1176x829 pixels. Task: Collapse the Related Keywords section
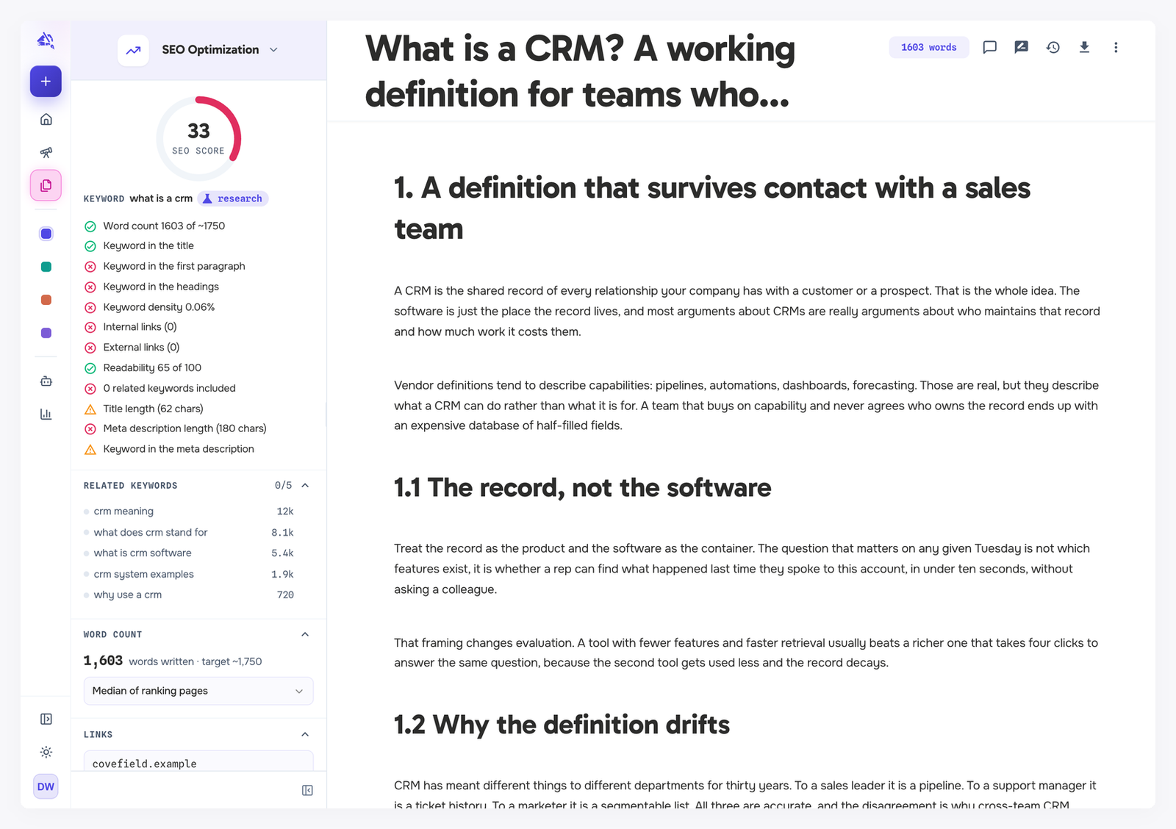click(305, 485)
